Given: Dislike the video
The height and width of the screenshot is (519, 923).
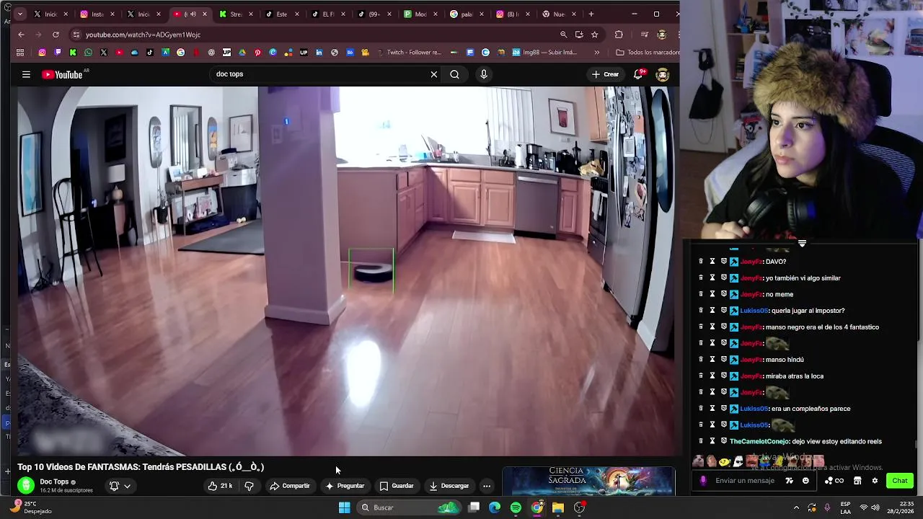Looking at the screenshot, I should (x=249, y=486).
